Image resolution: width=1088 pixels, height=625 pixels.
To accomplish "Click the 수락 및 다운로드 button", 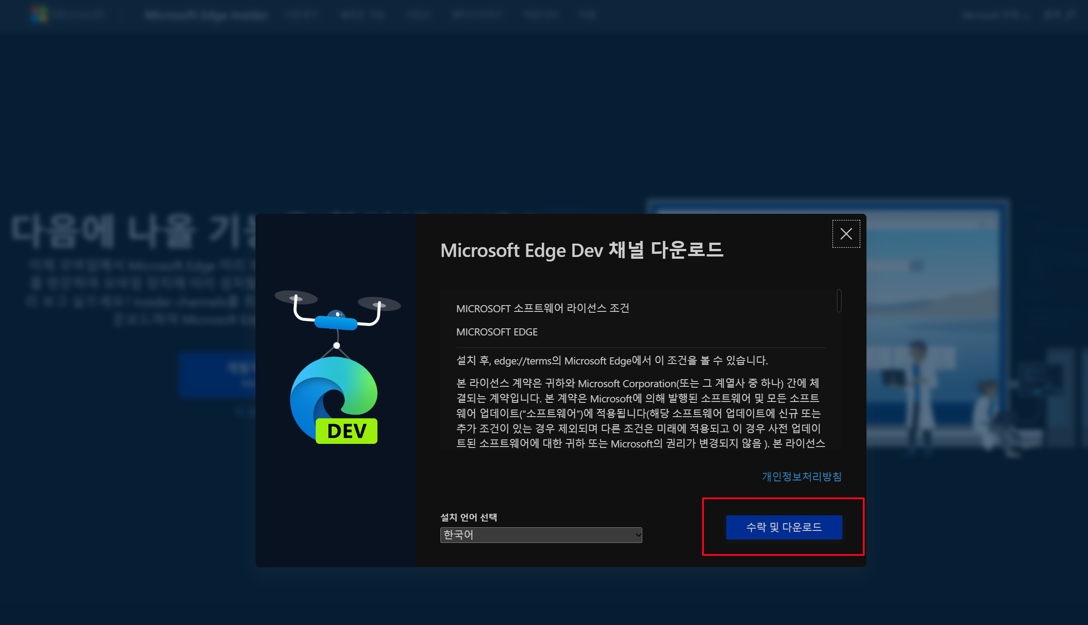I will tap(784, 527).
